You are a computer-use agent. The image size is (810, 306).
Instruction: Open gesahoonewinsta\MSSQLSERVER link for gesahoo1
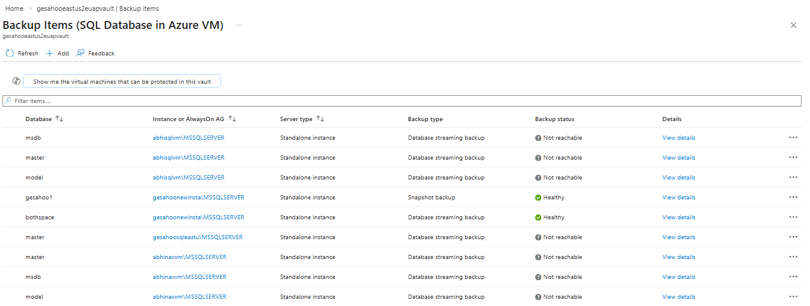(199, 198)
